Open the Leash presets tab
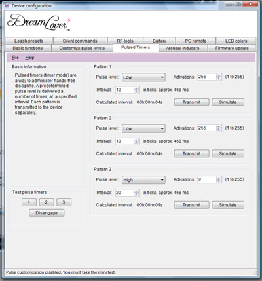 click(29, 41)
